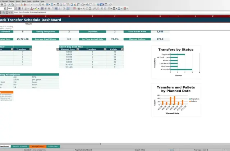Click the Insert Chart icon

click(x=75, y=5)
